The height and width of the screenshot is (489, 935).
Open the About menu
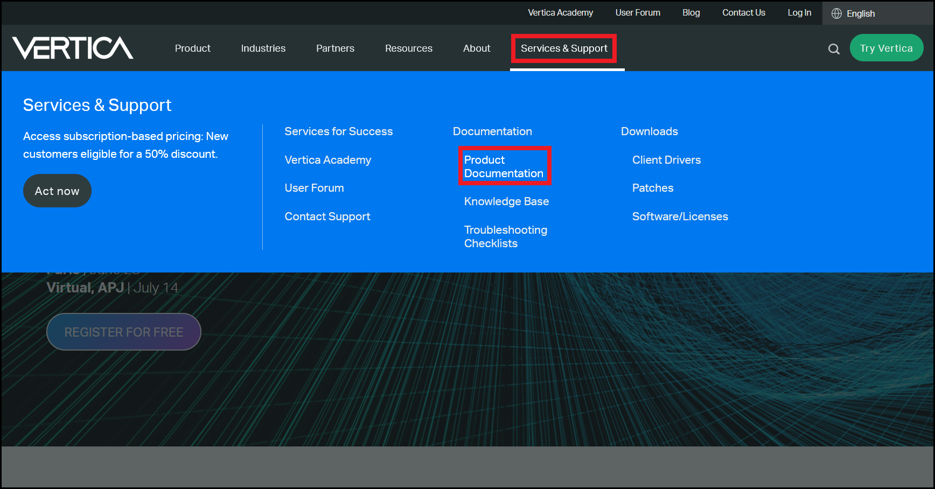[x=477, y=48]
